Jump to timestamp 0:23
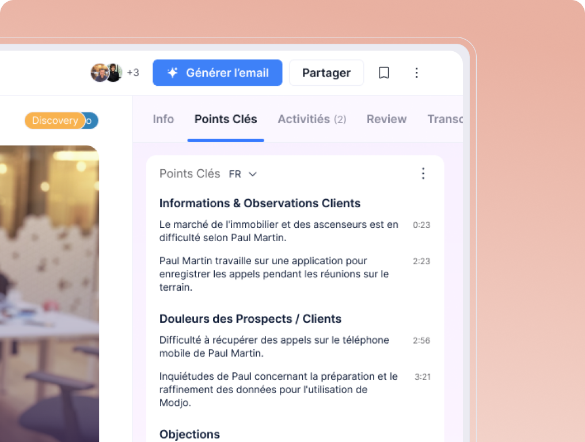The height and width of the screenshot is (442, 585). (421, 225)
